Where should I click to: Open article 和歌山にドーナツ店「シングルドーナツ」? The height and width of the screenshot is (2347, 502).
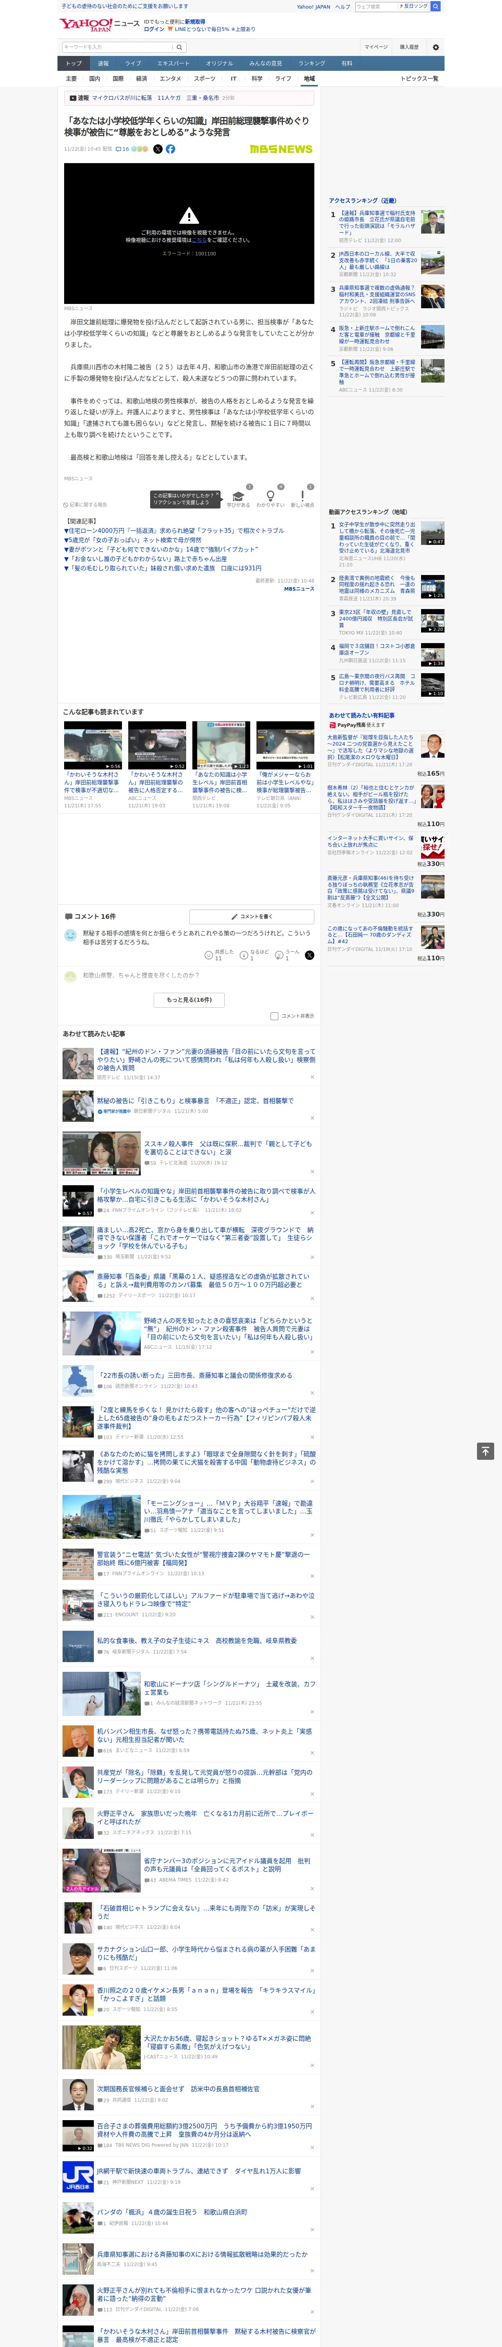(x=229, y=1688)
